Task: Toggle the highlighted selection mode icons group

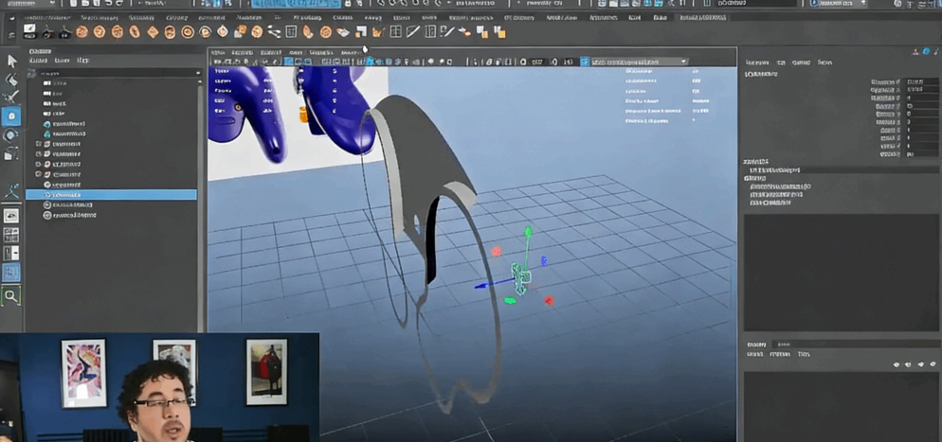Action: 216,4
